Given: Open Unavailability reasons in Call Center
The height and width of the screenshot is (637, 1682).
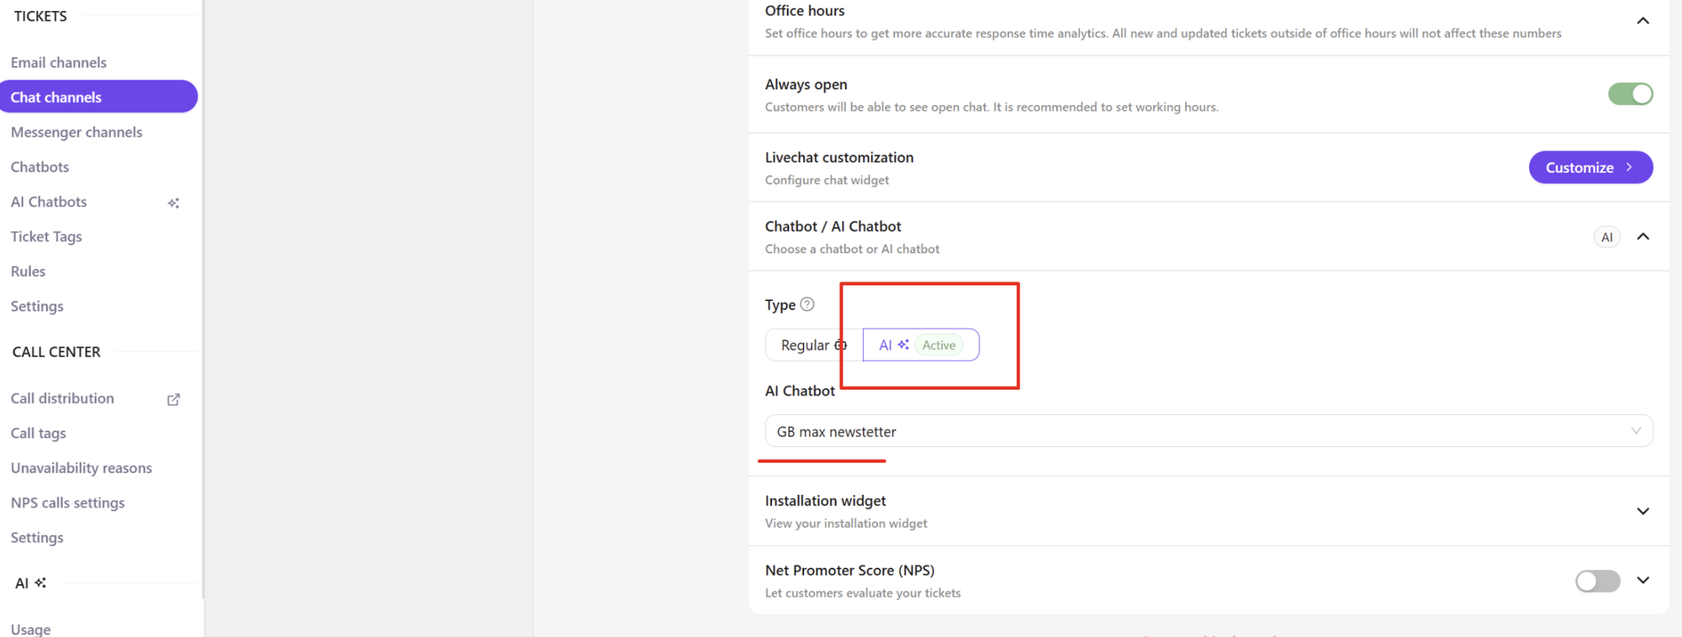Looking at the screenshot, I should (82, 468).
